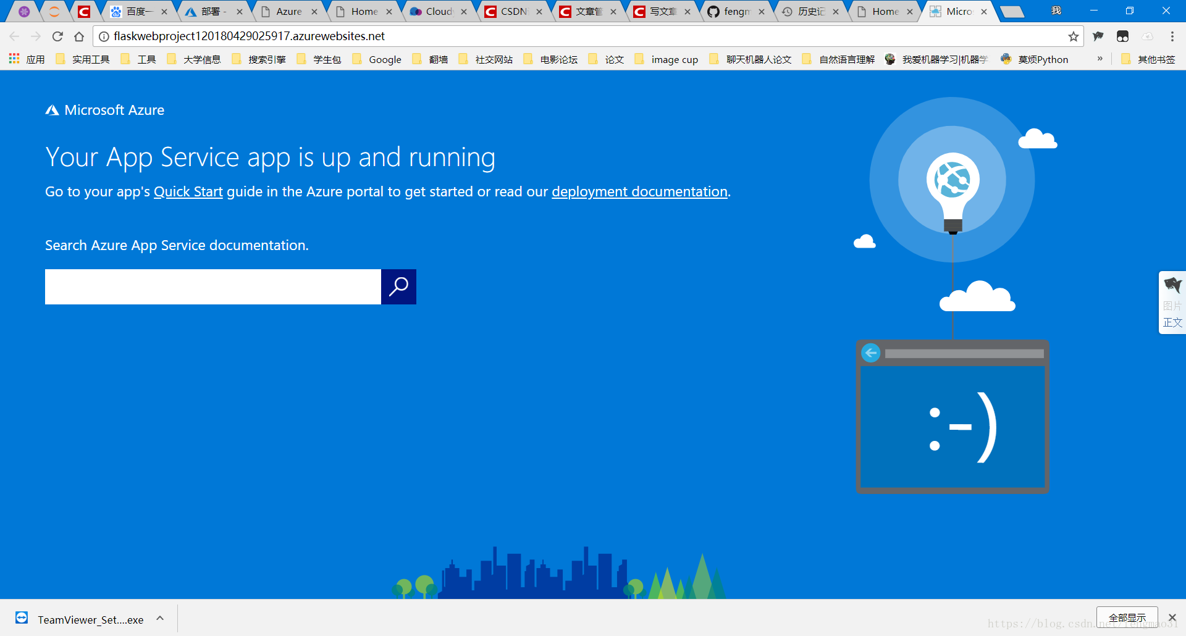
Task: Click the heading 'Your App Service app is up and running'
Action: click(271, 157)
